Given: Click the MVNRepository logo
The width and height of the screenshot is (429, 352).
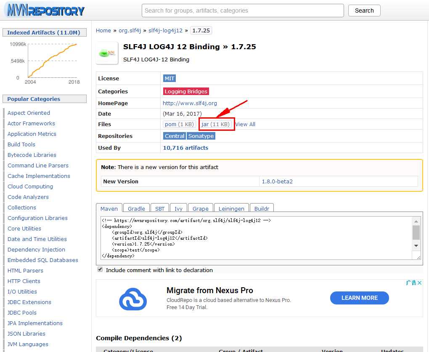Looking at the screenshot, I should 45,11.
